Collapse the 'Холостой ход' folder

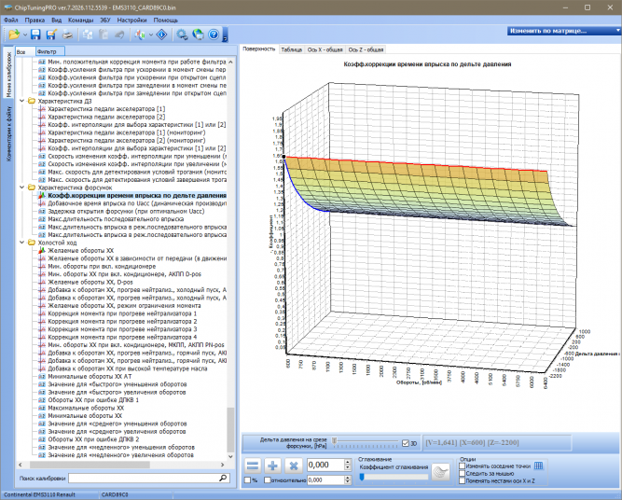[22, 243]
